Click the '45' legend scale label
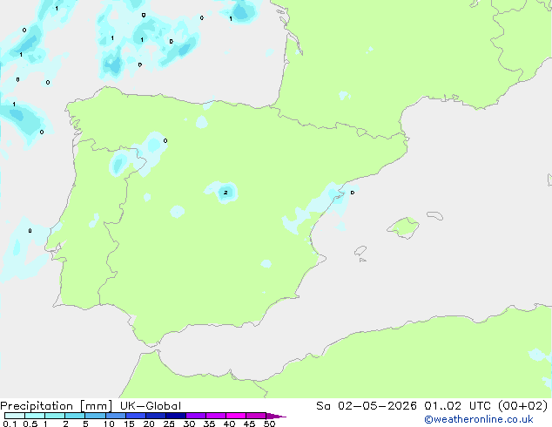552x427 pixels. click(249, 424)
